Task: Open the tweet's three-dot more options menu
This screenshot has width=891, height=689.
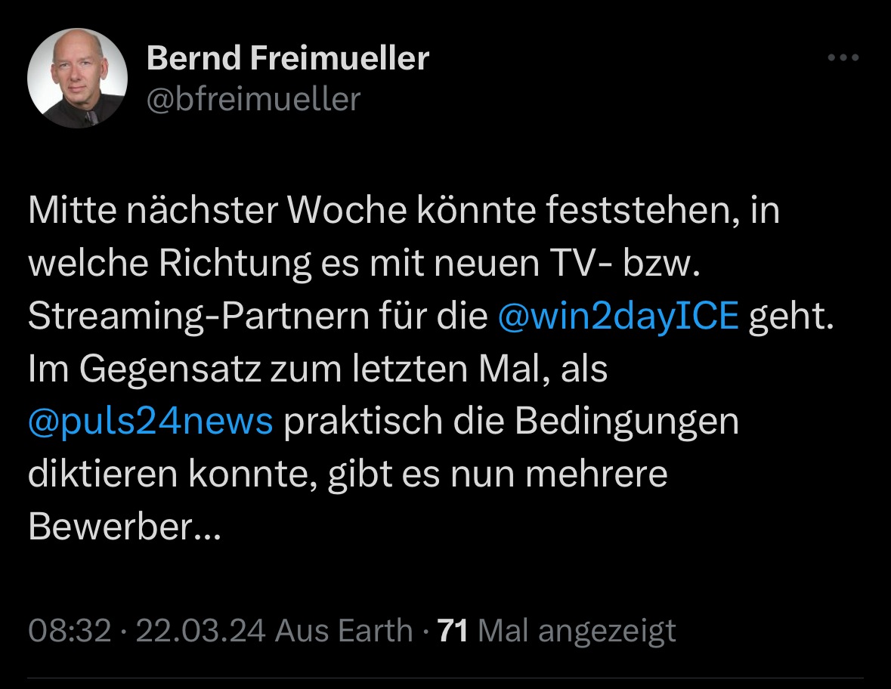Action: coord(843,58)
